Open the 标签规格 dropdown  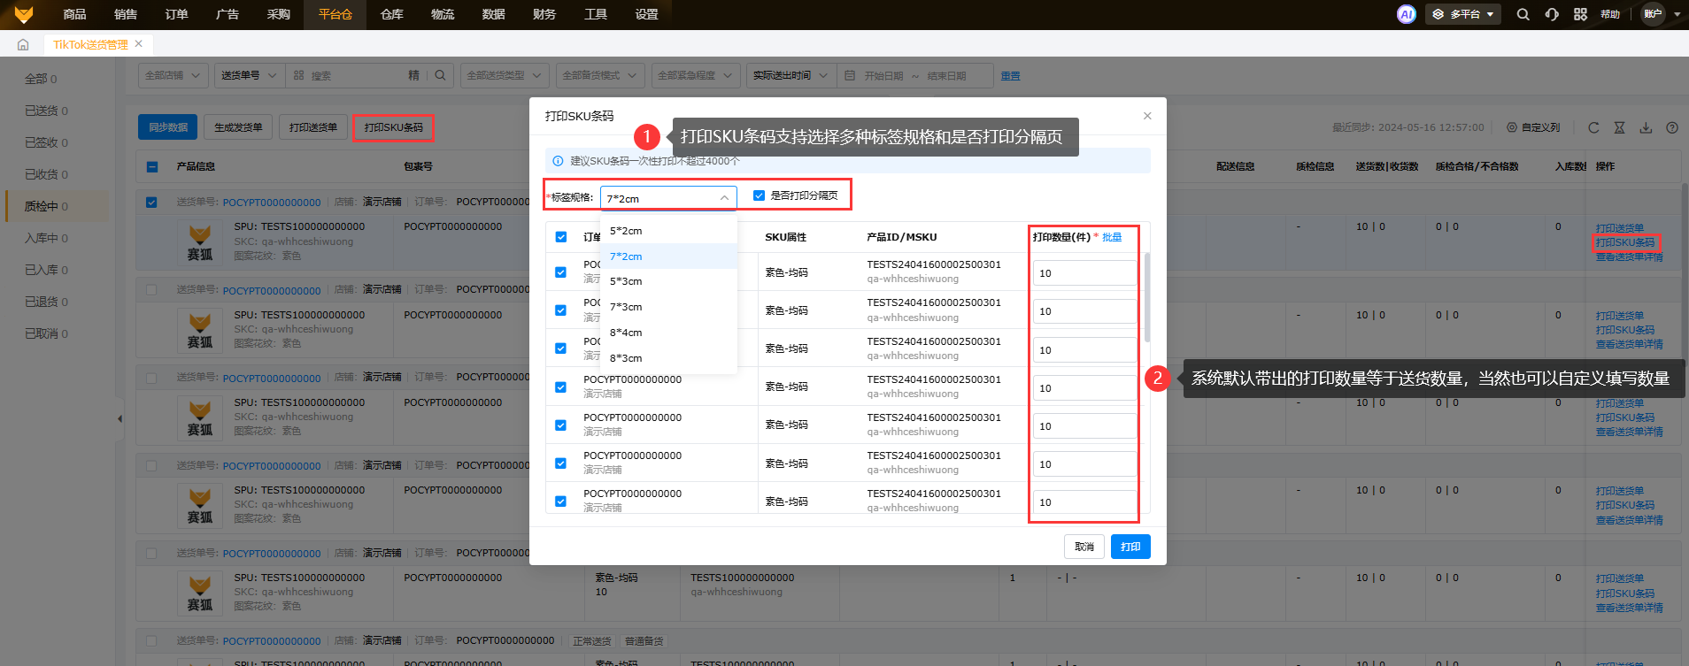click(x=668, y=198)
